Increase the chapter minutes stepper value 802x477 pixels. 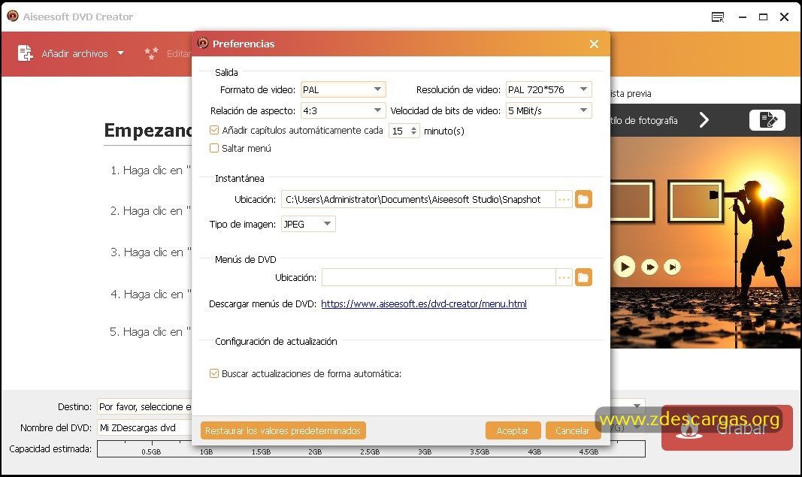(414, 128)
